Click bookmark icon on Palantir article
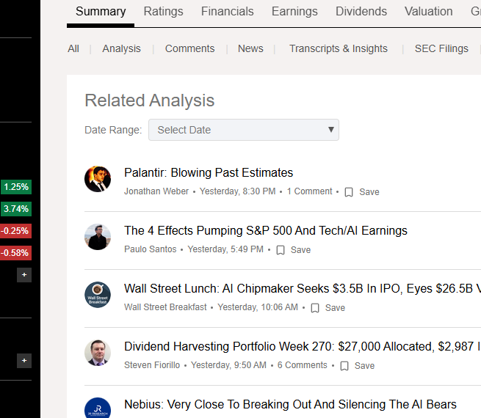 pos(349,192)
